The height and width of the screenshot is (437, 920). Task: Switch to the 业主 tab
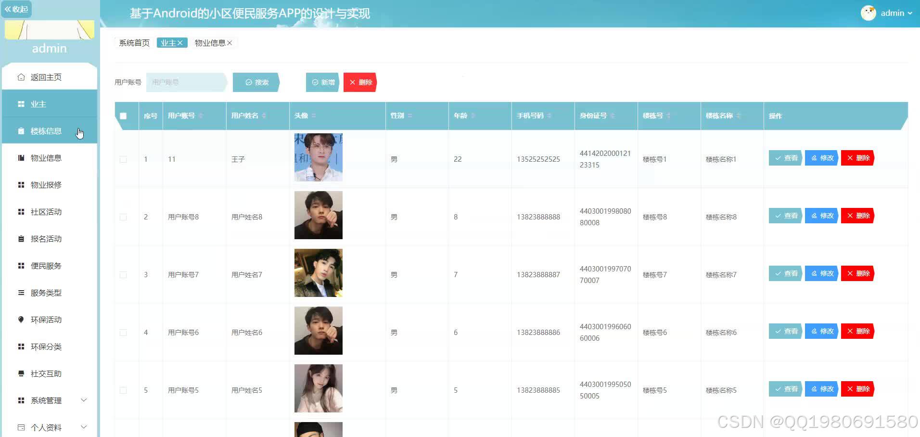(x=168, y=43)
